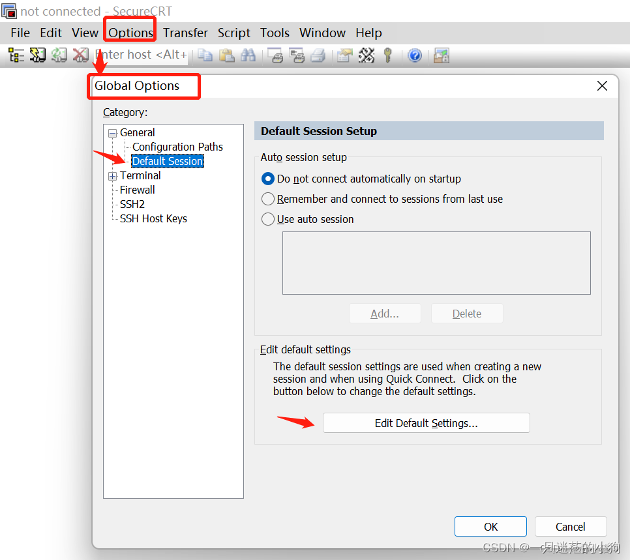Image resolution: width=630 pixels, height=560 pixels.
Task: Click the Copy toolbar icon
Action: pyautogui.click(x=205, y=55)
